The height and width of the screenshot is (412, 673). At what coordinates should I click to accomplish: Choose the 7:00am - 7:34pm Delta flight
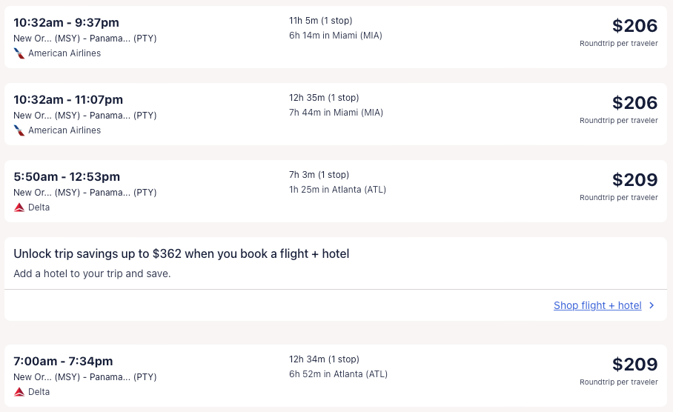tap(63, 362)
